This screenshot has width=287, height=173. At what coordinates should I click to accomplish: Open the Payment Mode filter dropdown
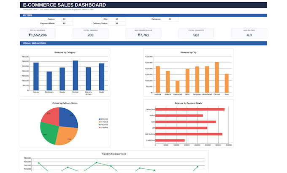click(x=64, y=24)
